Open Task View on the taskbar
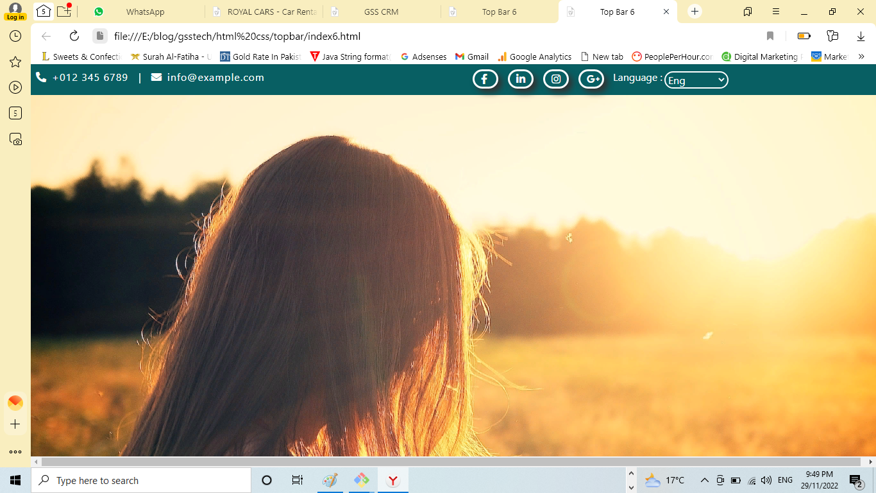 click(x=297, y=480)
